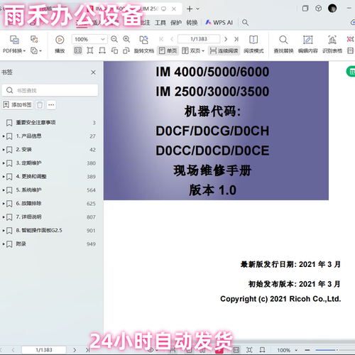Go to next page in bottom status bar
Viewport: 355px width, 355px height.
point(75,350)
